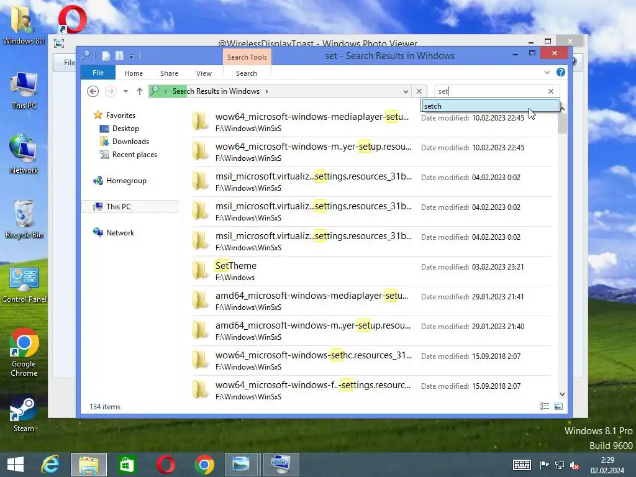This screenshot has width=636, height=477.
Task: Clear the search box with X
Action: [x=551, y=91]
